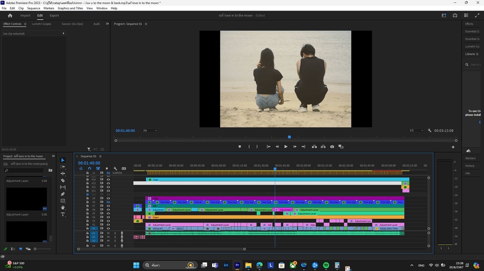Open the Fit zoom level dropdown
This screenshot has height=271, width=484.
tap(150, 131)
